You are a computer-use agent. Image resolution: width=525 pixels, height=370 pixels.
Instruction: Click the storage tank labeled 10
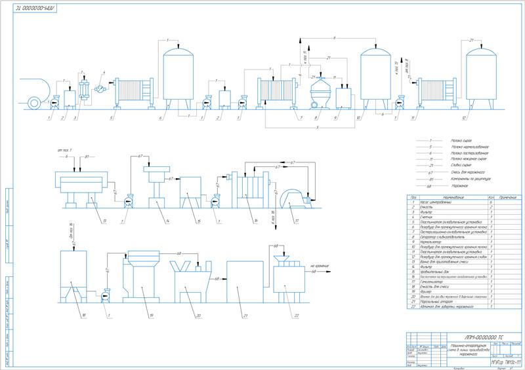375,78
